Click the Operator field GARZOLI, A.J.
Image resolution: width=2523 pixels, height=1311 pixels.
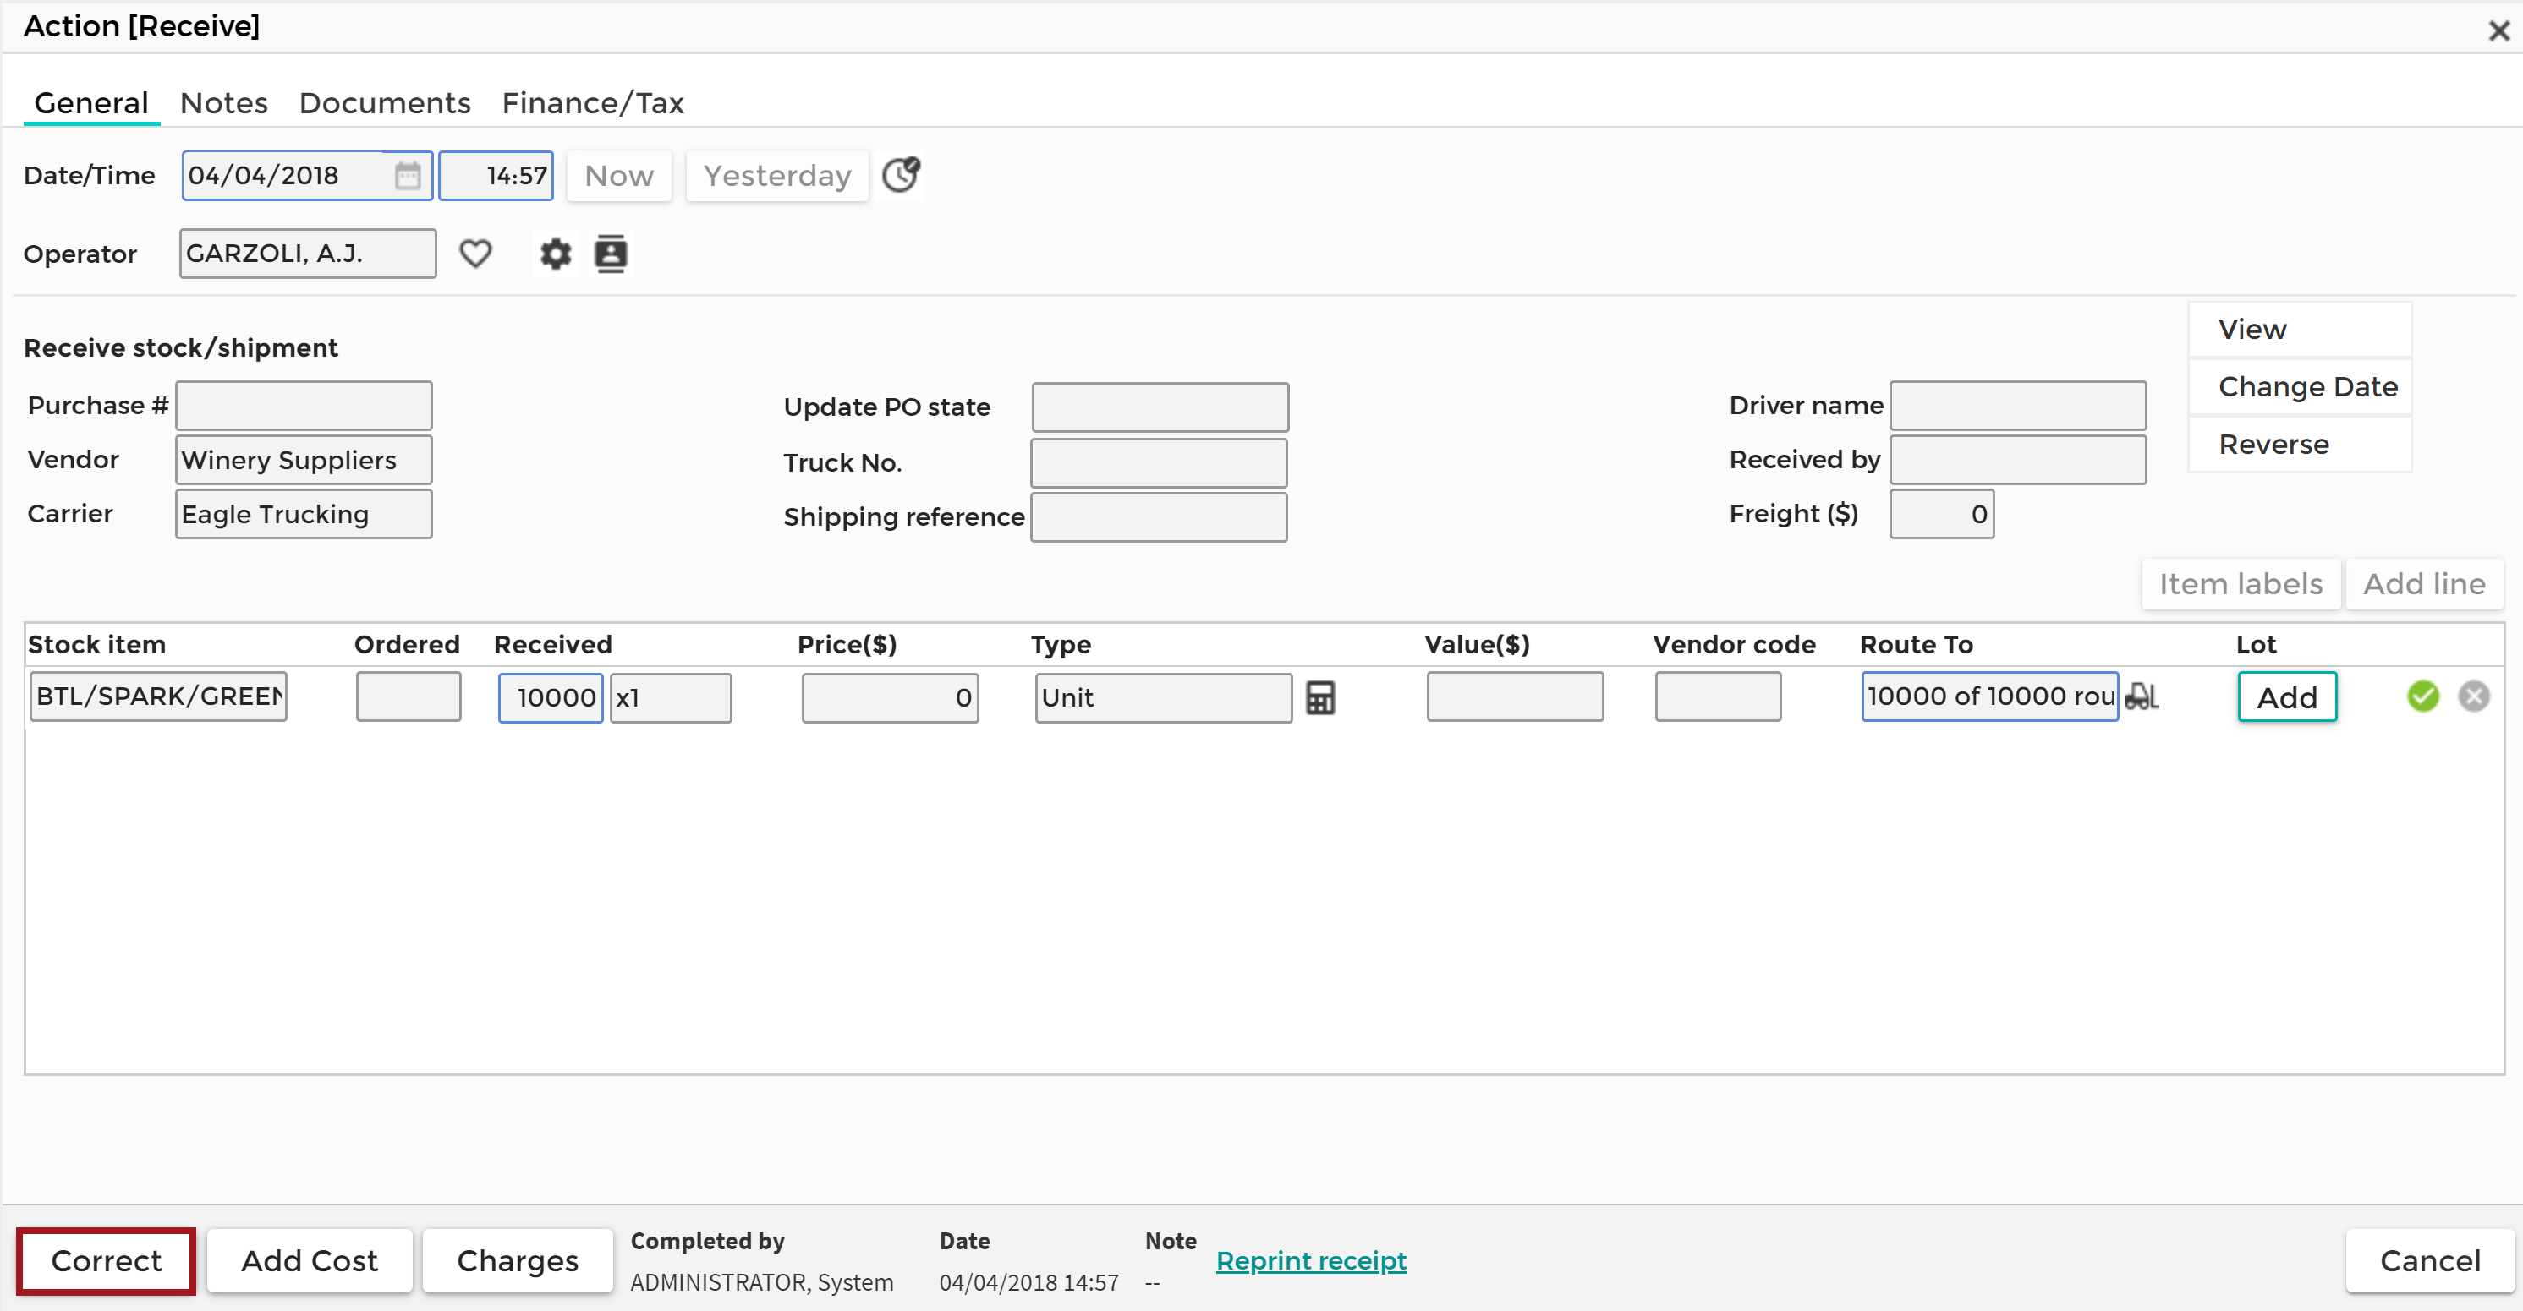click(308, 254)
